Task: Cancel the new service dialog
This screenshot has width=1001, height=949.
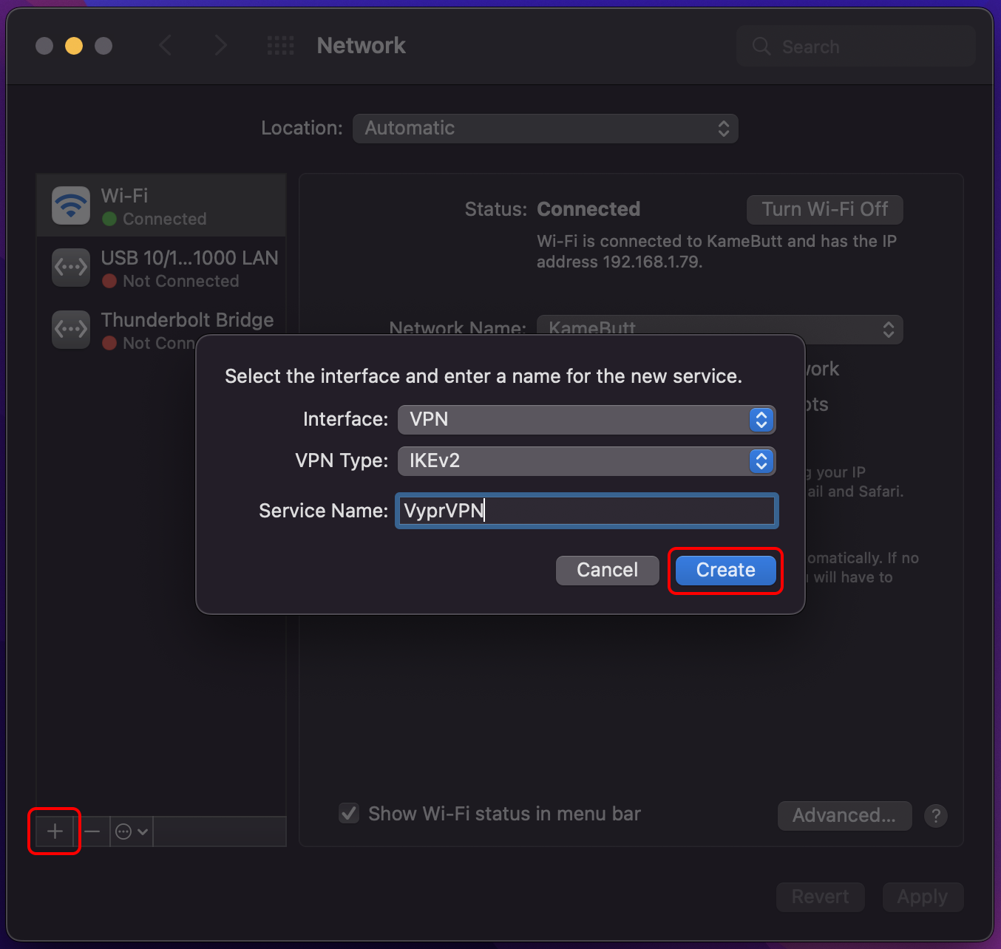Action: click(x=607, y=570)
